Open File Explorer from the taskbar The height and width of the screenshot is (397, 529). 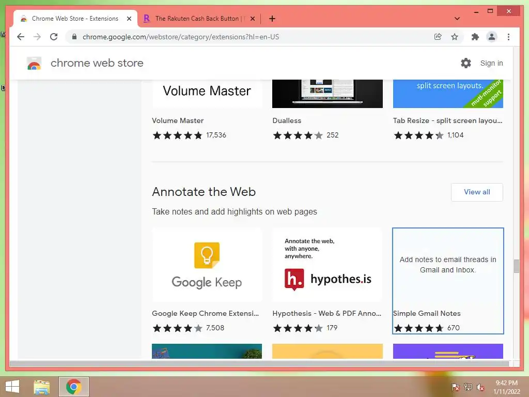[x=41, y=387]
